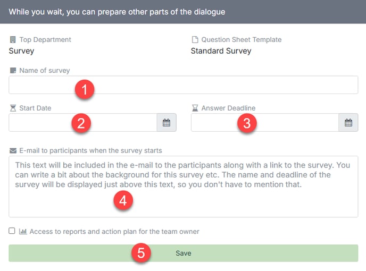Focus the Name of survey text field
The height and width of the screenshot is (271, 366).
(183, 85)
